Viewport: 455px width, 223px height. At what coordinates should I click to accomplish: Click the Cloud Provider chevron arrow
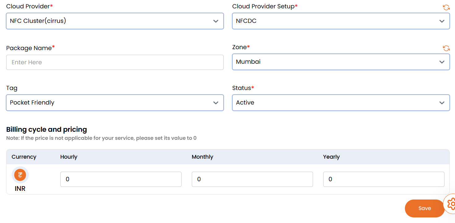click(x=216, y=21)
